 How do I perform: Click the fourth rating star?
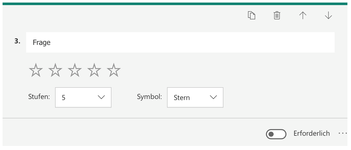tap(94, 70)
